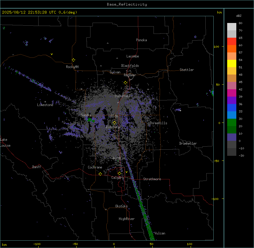Click the Stettler town label
The image size is (254, 248).
pyautogui.click(x=187, y=70)
